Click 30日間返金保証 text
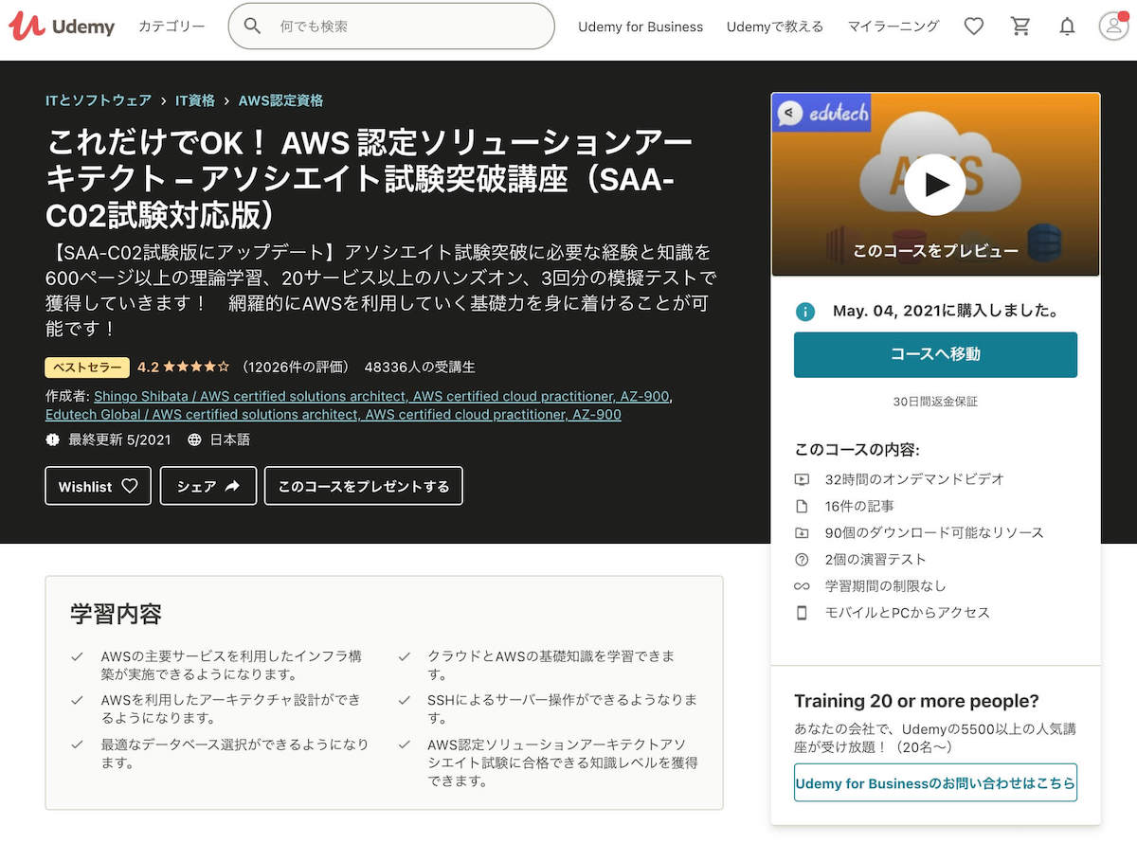The height and width of the screenshot is (843, 1137). coord(935,402)
